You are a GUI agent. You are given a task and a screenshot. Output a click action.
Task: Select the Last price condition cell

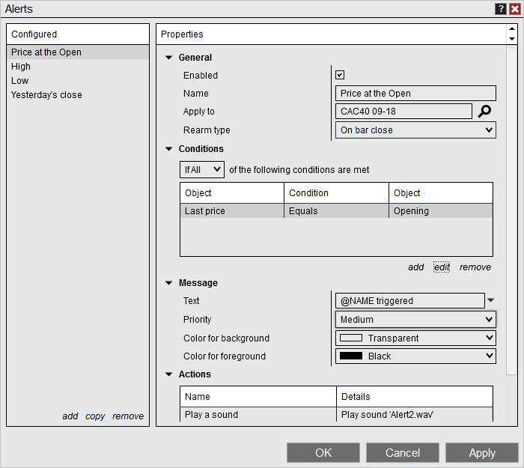232,211
